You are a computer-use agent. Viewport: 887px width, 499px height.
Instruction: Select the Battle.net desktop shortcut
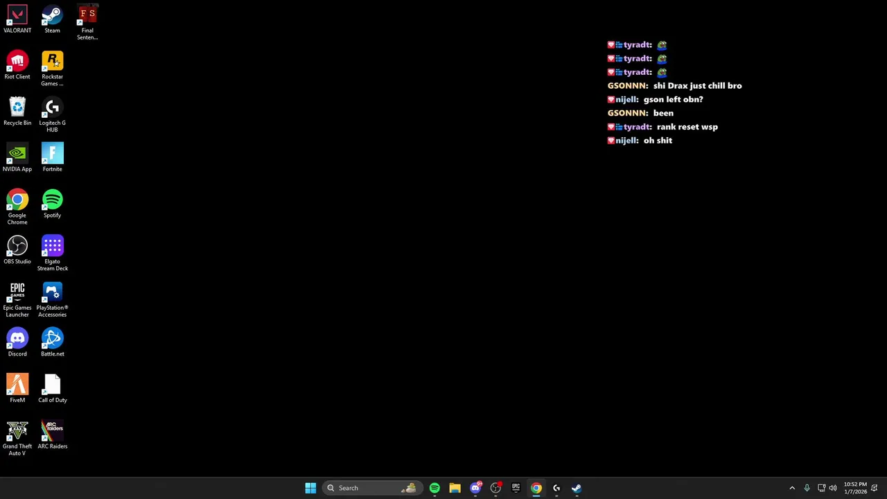52,343
